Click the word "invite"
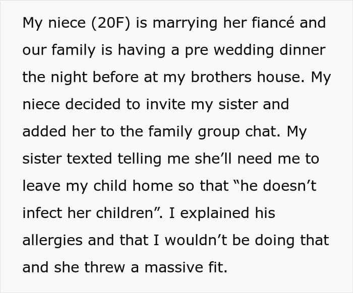 [x=166, y=104]
